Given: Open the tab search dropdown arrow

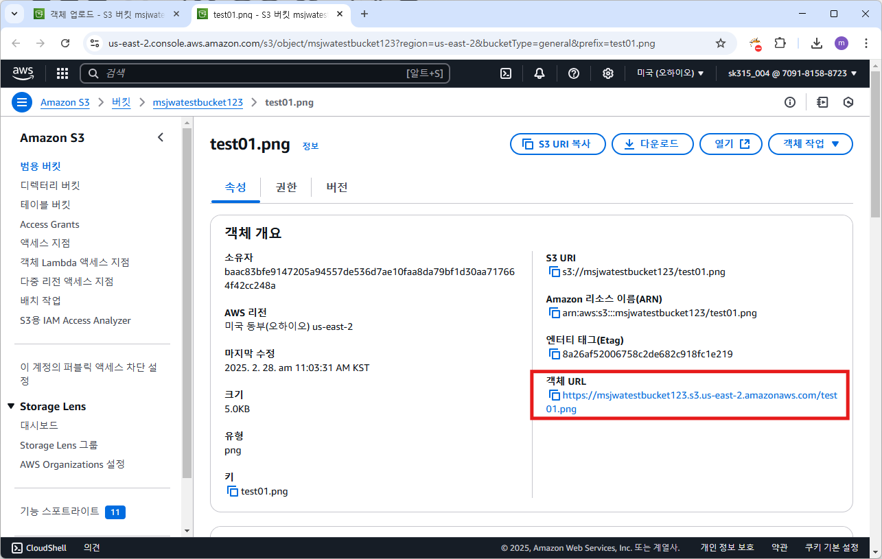Looking at the screenshot, I should coord(14,14).
